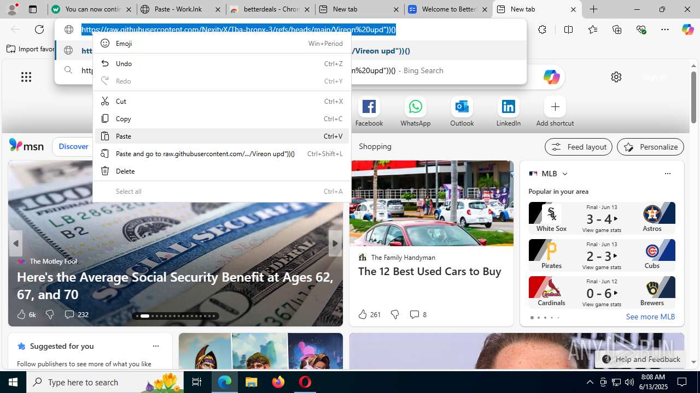Click Help and Feedback button
The width and height of the screenshot is (700, 393).
pos(641,359)
